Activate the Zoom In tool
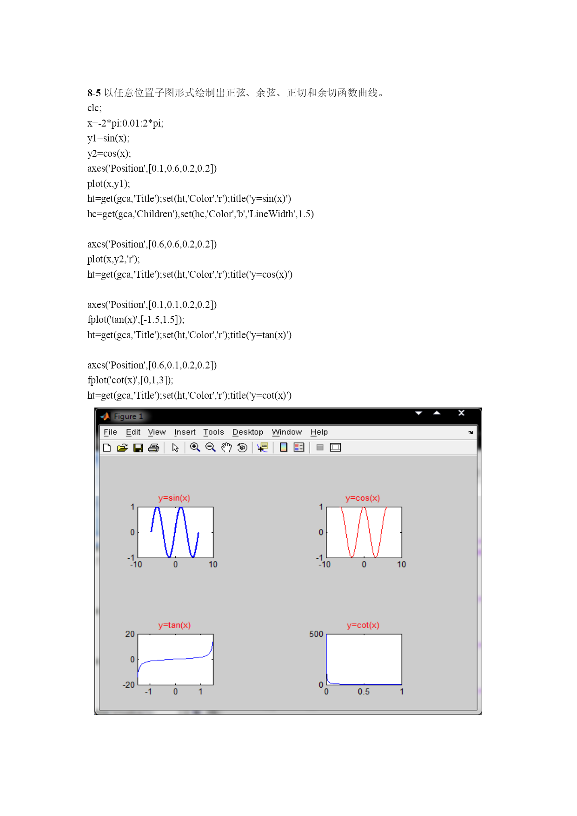577x816 pixels. point(195,448)
